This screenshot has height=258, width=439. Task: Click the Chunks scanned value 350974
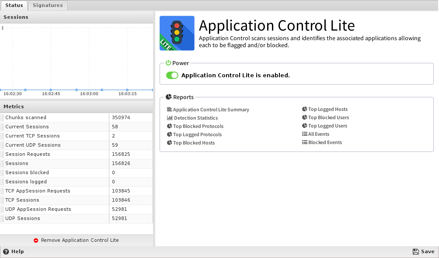tap(121, 118)
